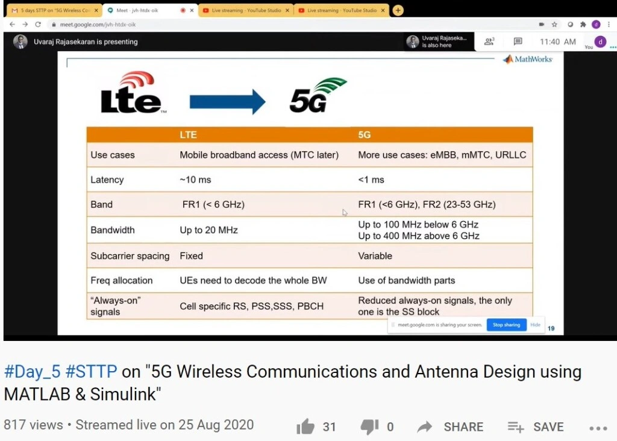Viewport: 617px width, 441px height.
Task: Click the 'Subcarrier spacing' row label
Action: click(x=130, y=256)
